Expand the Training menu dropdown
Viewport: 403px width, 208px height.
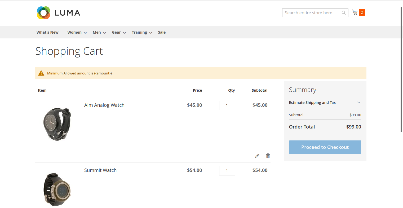click(x=142, y=32)
